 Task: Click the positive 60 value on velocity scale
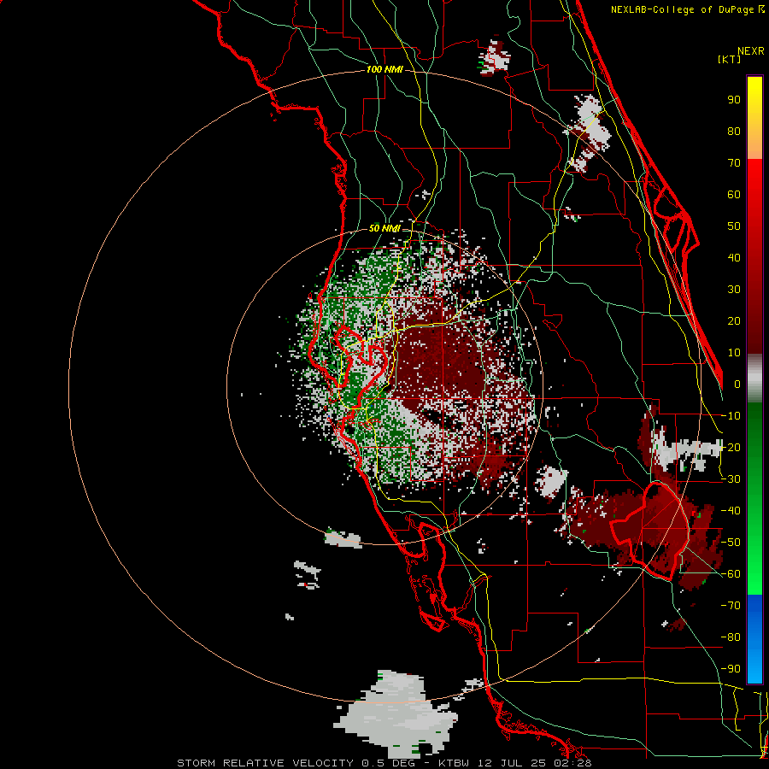(734, 194)
